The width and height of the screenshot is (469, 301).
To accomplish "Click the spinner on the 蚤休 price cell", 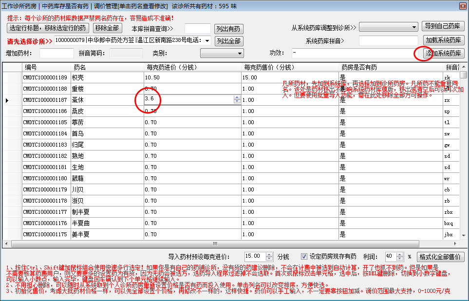I will click(x=237, y=99).
